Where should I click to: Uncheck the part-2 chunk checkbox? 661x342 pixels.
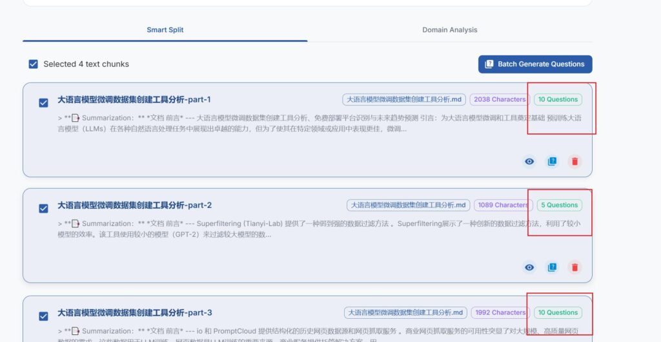pos(43,209)
